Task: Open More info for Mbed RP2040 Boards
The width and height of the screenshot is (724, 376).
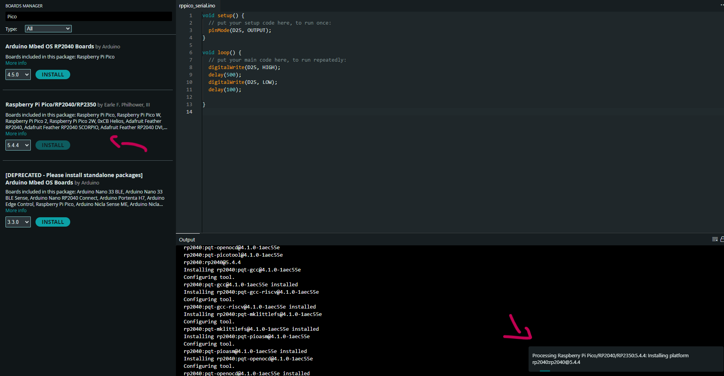Action: pyautogui.click(x=16, y=63)
